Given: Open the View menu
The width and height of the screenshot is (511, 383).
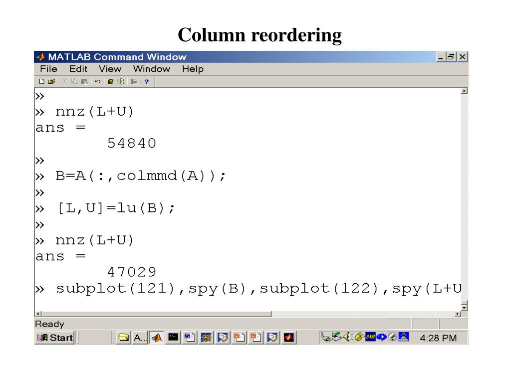Looking at the screenshot, I should [110, 69].
